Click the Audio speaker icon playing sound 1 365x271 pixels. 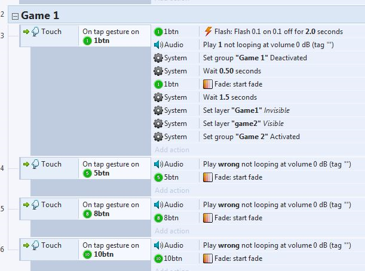pos(158,45)
